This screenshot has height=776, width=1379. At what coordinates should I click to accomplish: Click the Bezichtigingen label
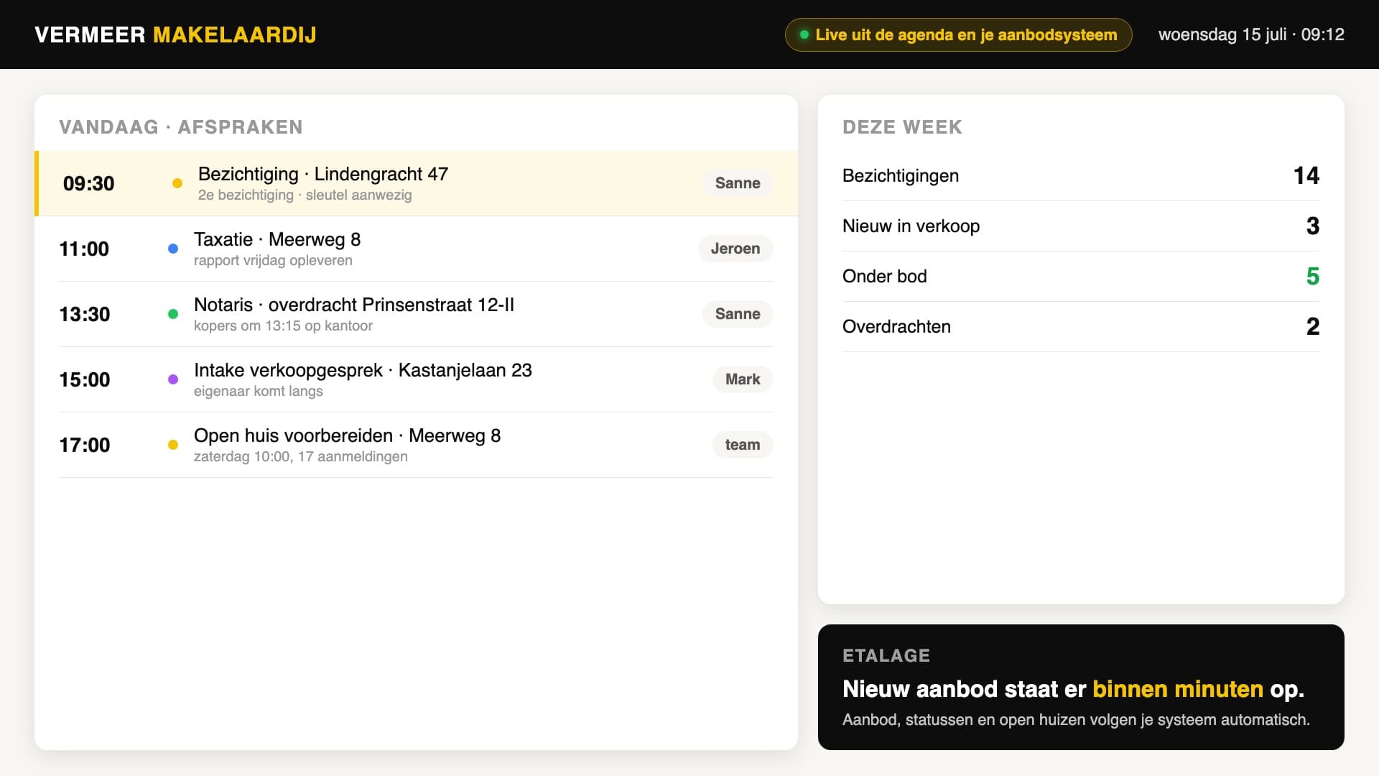pyautogui.click(x=901, y=175)
